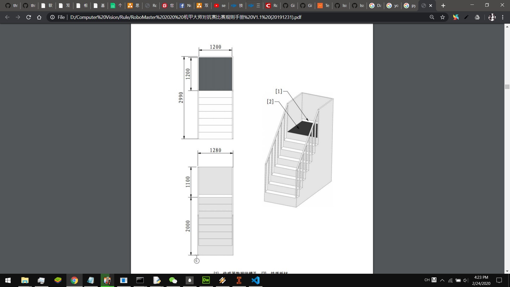Click the scrollbar down arrow
The width and height of the screenshot is (510, 287).
(x=507, y=271)
